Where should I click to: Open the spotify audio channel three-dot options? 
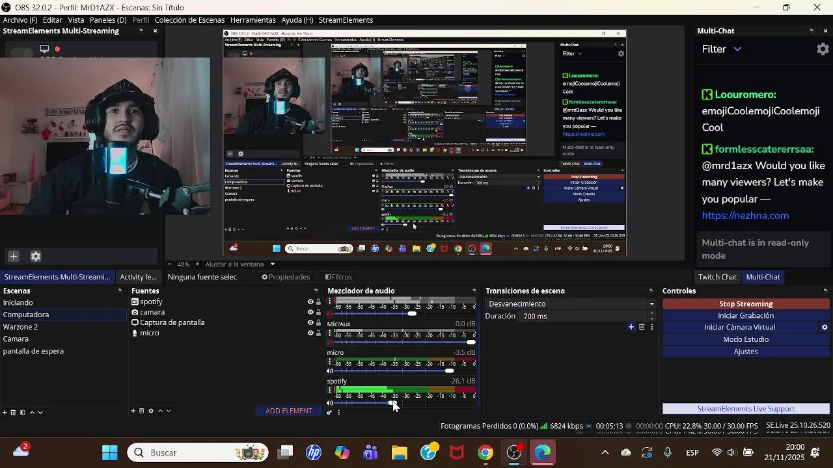pyautogui.click(x=329, y=391)
